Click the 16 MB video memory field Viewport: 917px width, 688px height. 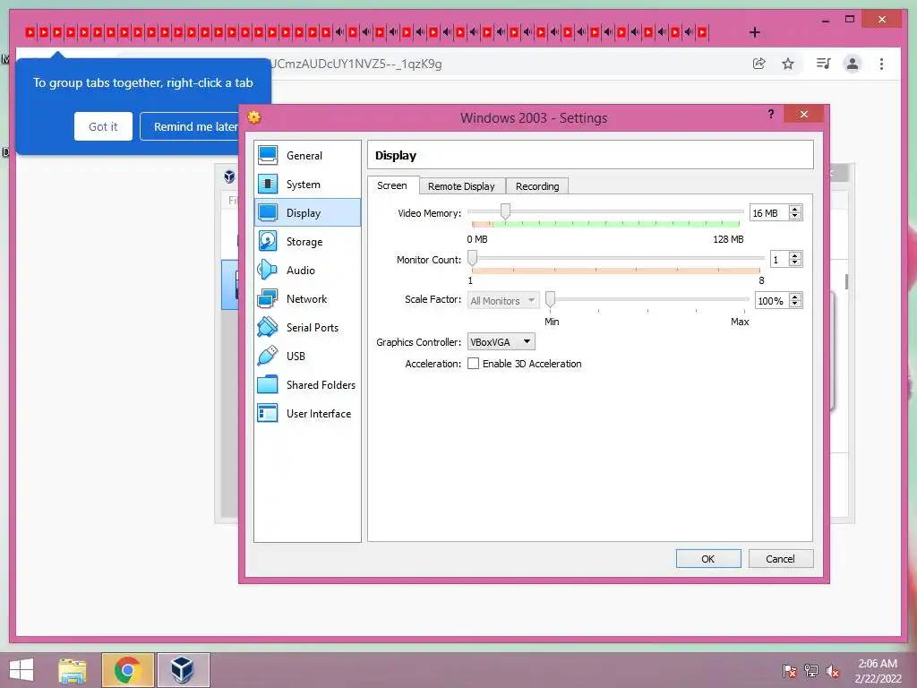tap(769, 213)
